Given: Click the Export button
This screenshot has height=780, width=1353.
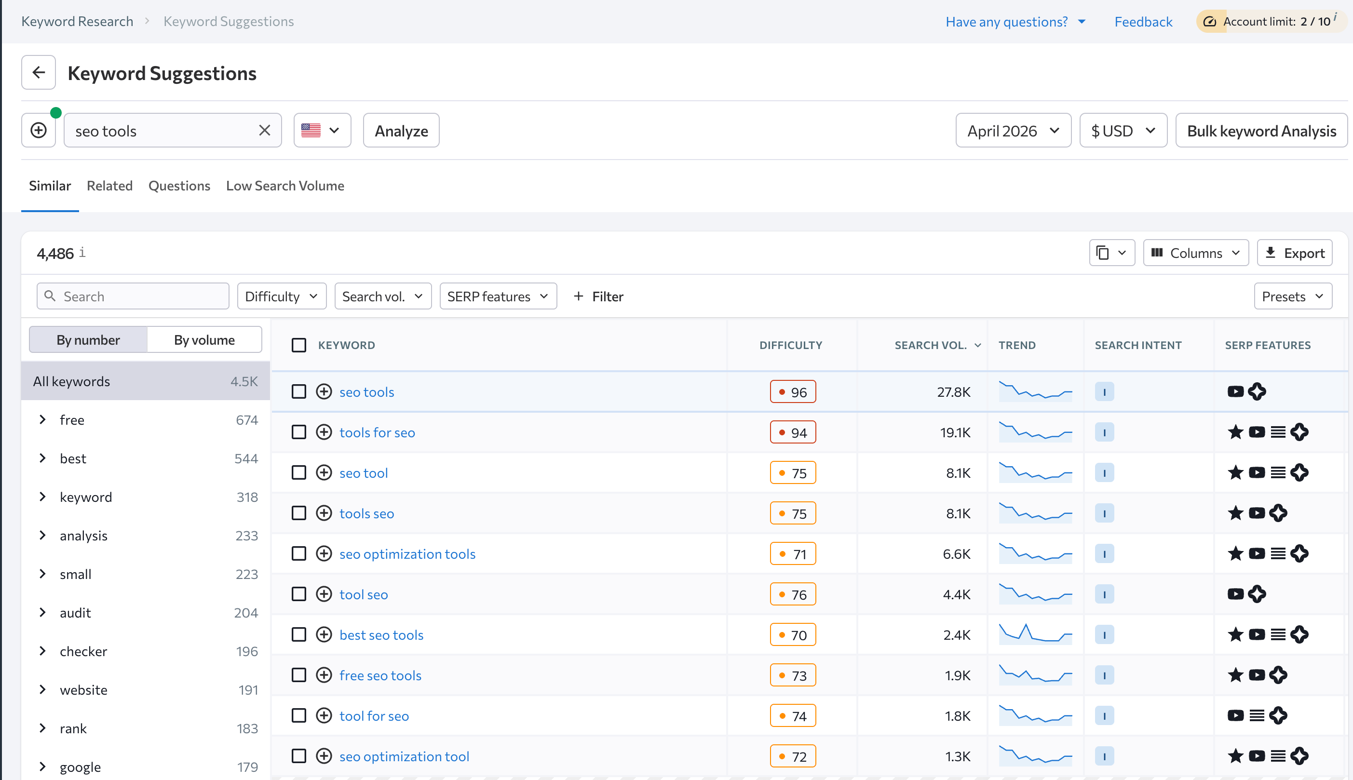Looking at the screenshot, I should pyautogui.click(x=1295, y=253).
